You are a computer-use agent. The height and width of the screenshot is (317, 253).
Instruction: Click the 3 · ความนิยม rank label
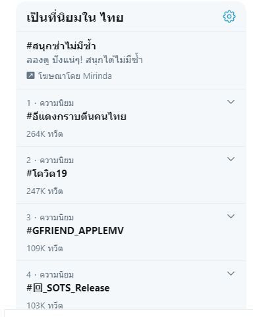[50, 218]
